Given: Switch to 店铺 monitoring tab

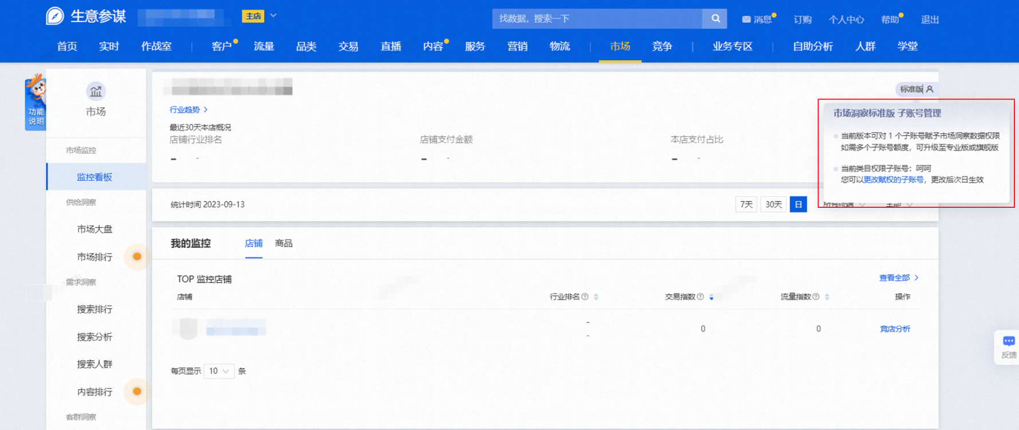Looking at the screenshot, I should click(254, 243).
